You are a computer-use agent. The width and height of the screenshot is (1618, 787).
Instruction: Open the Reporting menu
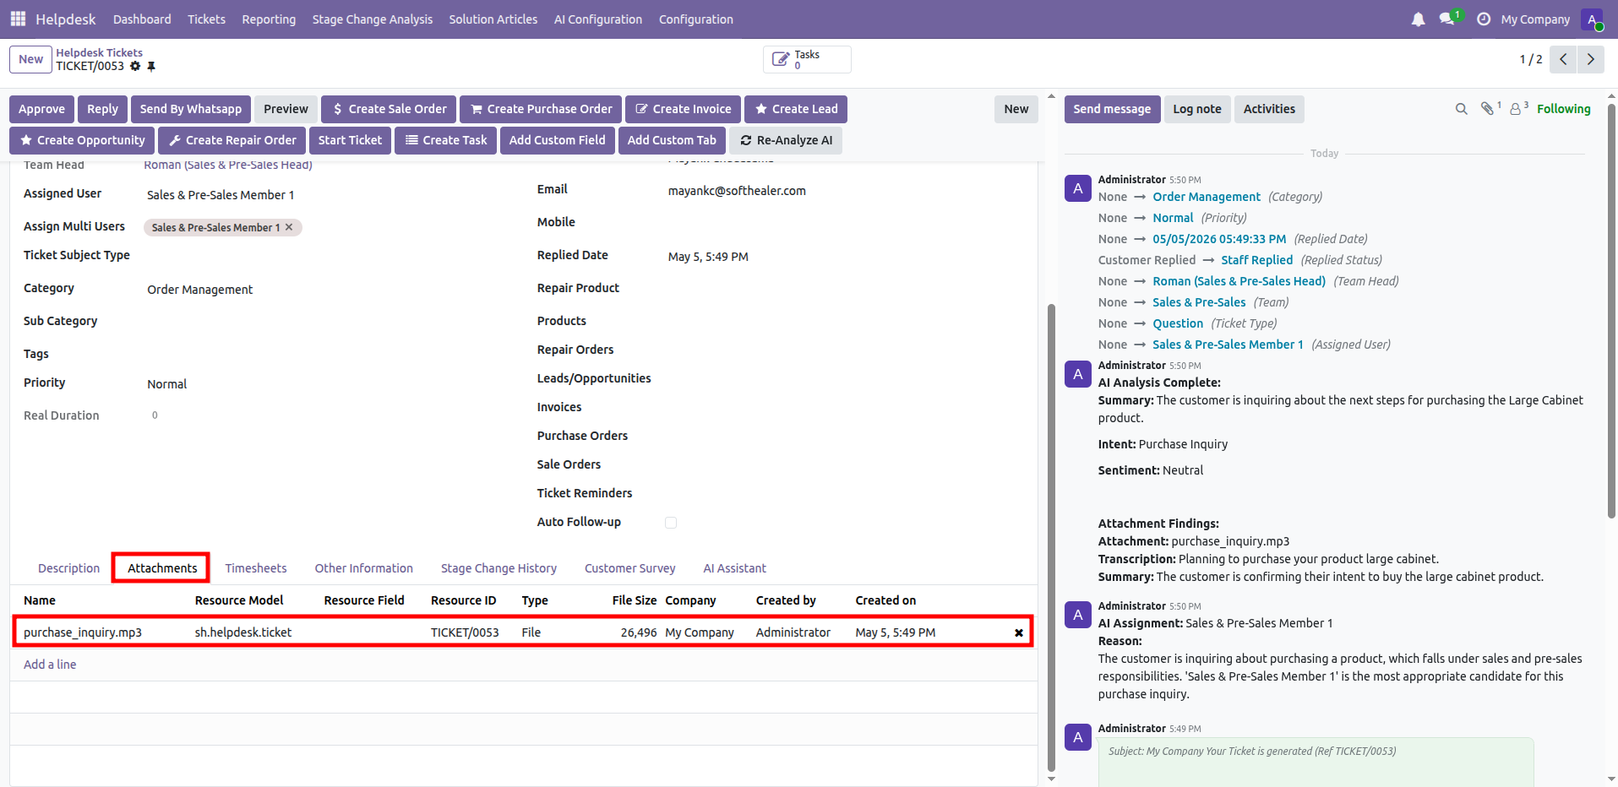[269, 19]
